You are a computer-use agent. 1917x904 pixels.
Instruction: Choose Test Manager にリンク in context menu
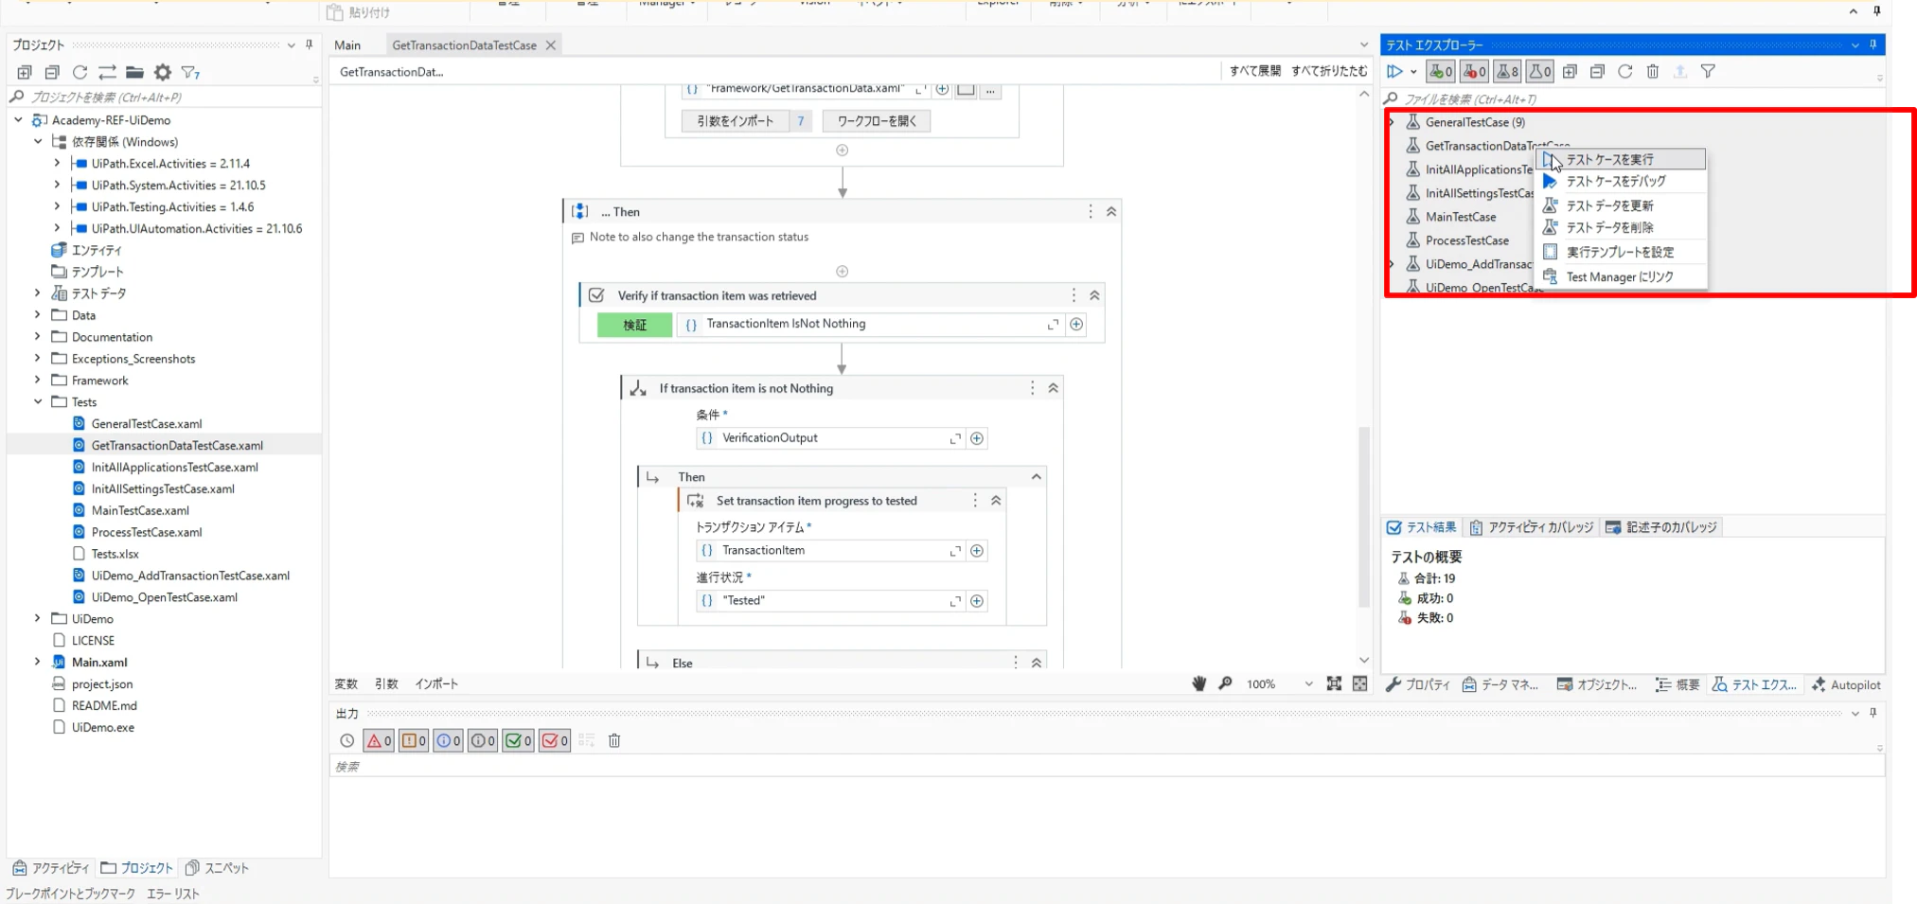tap(1621, 276)
